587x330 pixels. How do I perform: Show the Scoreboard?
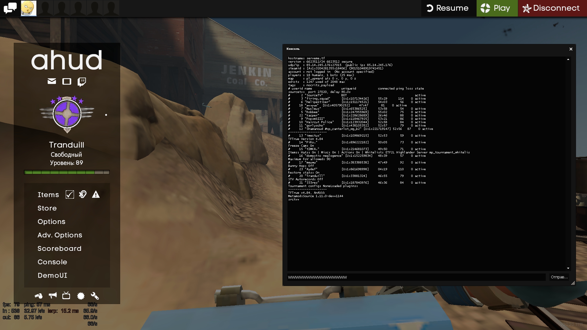pyautogui.click(x=60, y=248)
